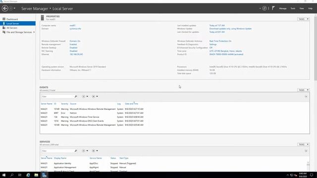The width and height of the screenshot is (317, 178).
Task: Select the Microsoft-Windows-Time-Service warning event
Action: pos(174,117)
